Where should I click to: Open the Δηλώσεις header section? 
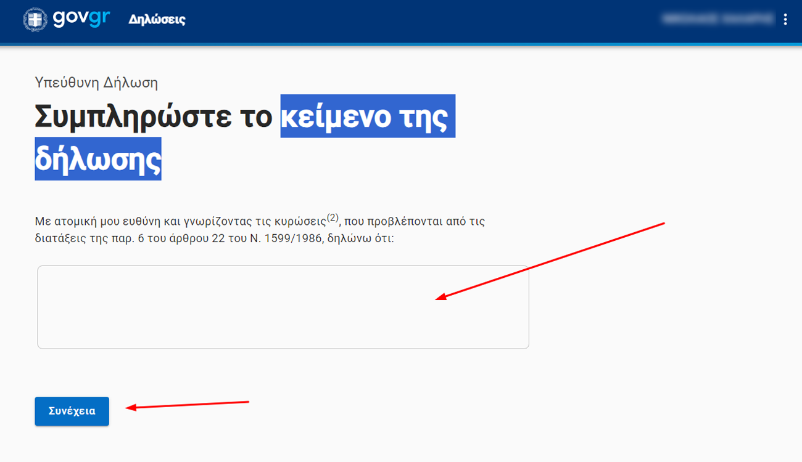157,20
